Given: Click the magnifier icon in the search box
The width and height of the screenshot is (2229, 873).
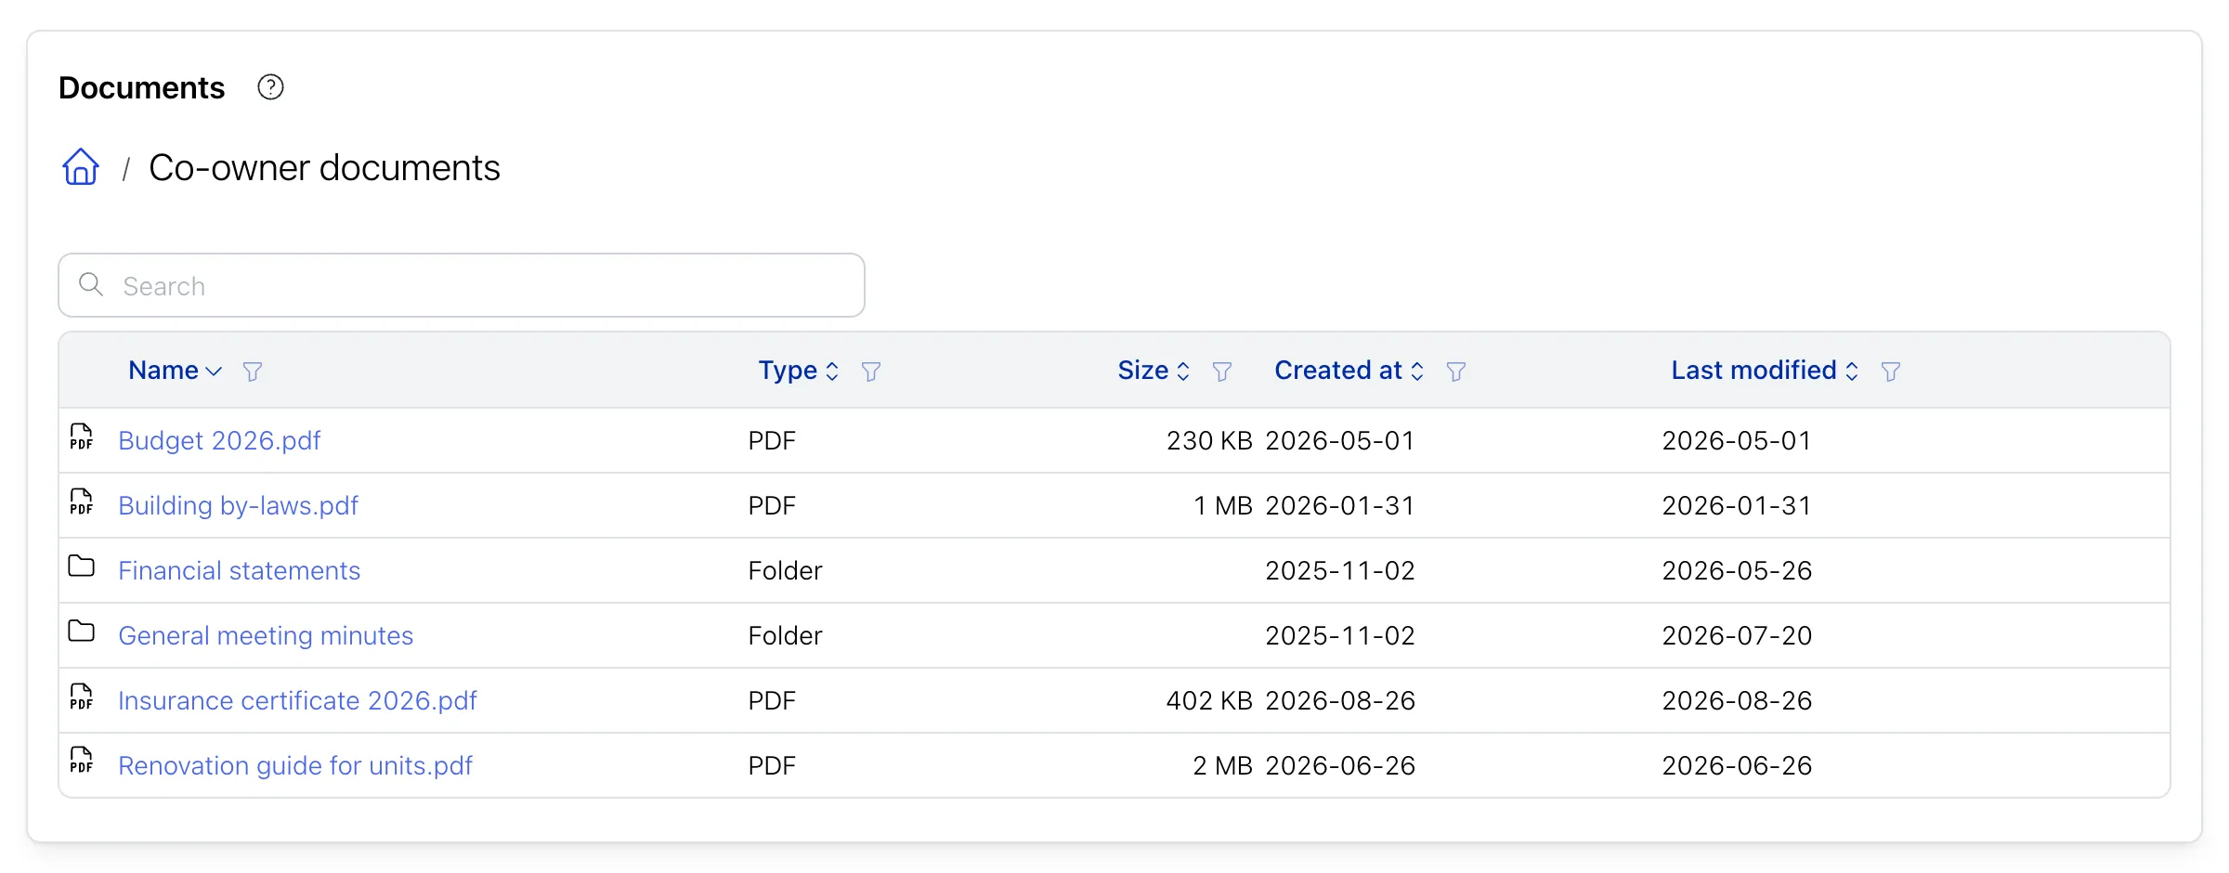Looking at the screenshot, I should [x=91, y=284].
